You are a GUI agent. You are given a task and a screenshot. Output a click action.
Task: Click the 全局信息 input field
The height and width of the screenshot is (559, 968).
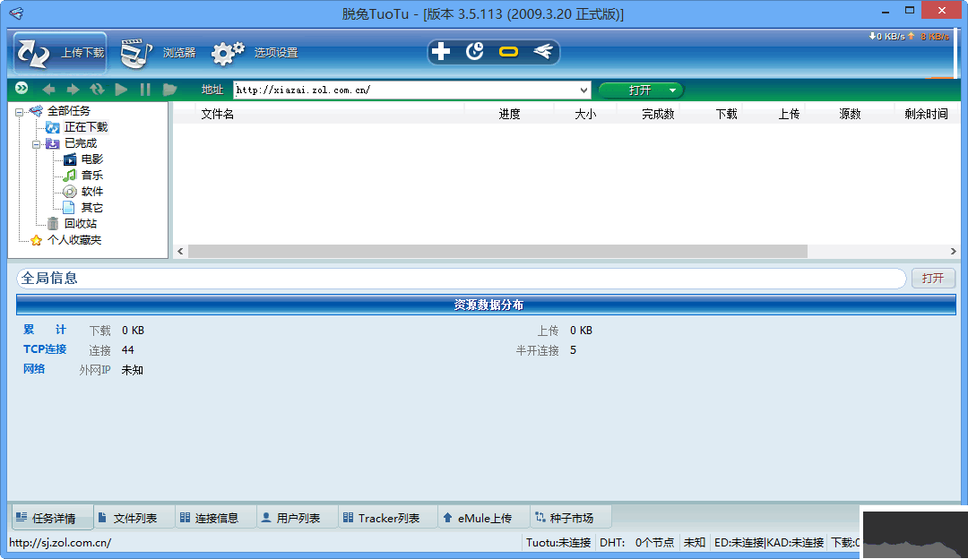click(x=461, y=279)
